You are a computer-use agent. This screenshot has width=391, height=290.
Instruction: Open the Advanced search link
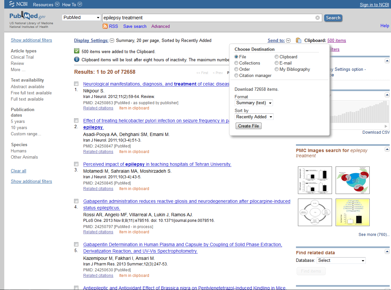160,27
